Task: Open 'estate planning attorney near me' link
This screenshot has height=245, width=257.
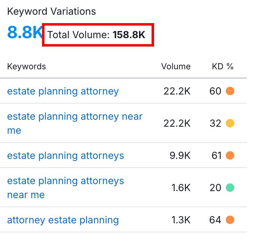Action: point(75,123)
